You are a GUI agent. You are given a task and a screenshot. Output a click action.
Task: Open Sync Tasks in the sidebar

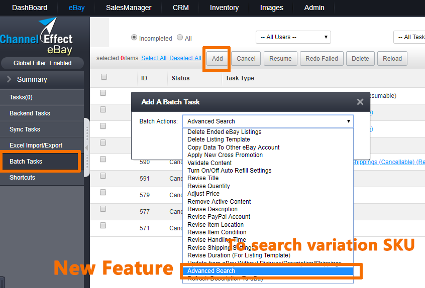coord(42,129)
